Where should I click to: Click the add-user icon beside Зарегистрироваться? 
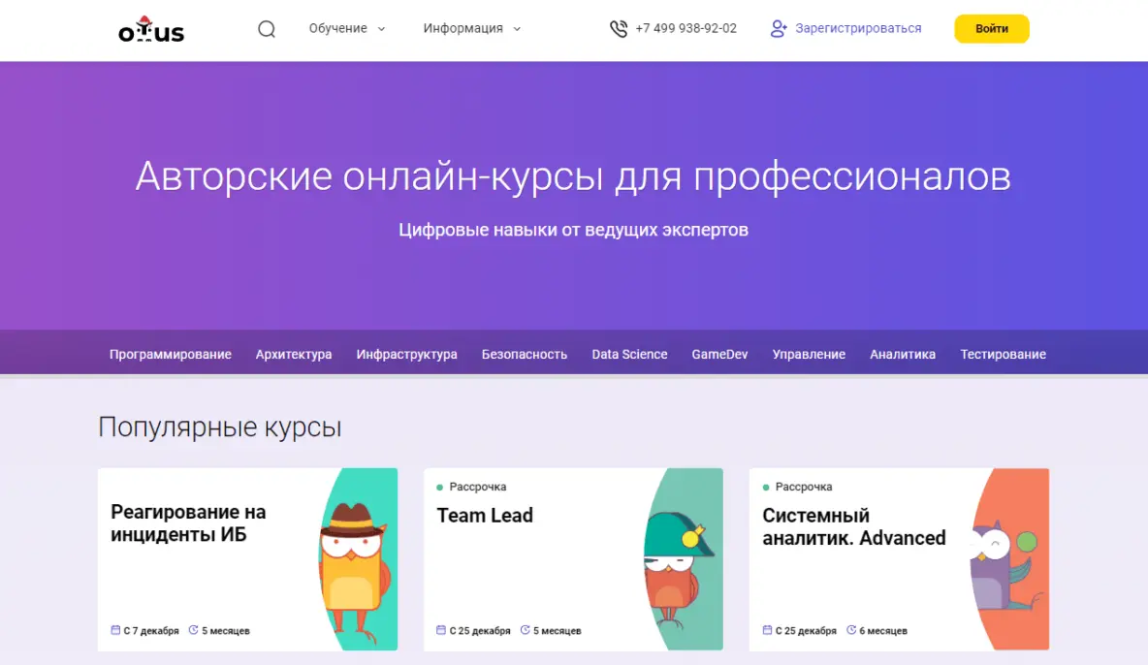[778, 28]
